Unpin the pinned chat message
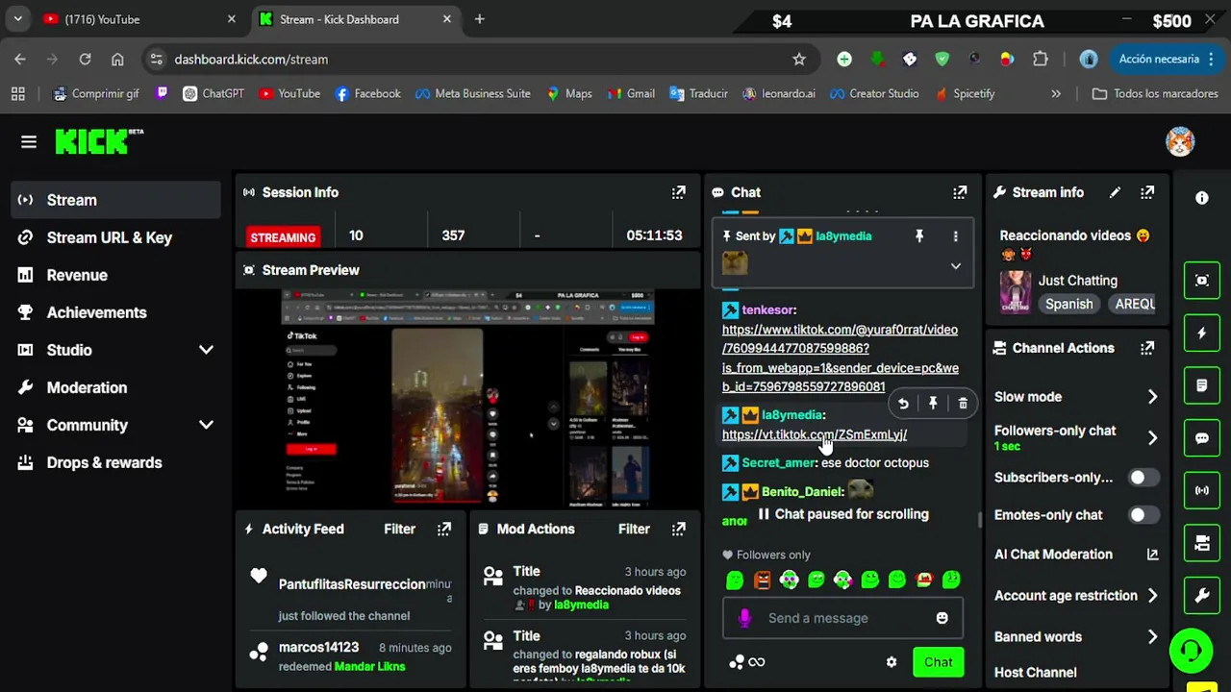 919,235
